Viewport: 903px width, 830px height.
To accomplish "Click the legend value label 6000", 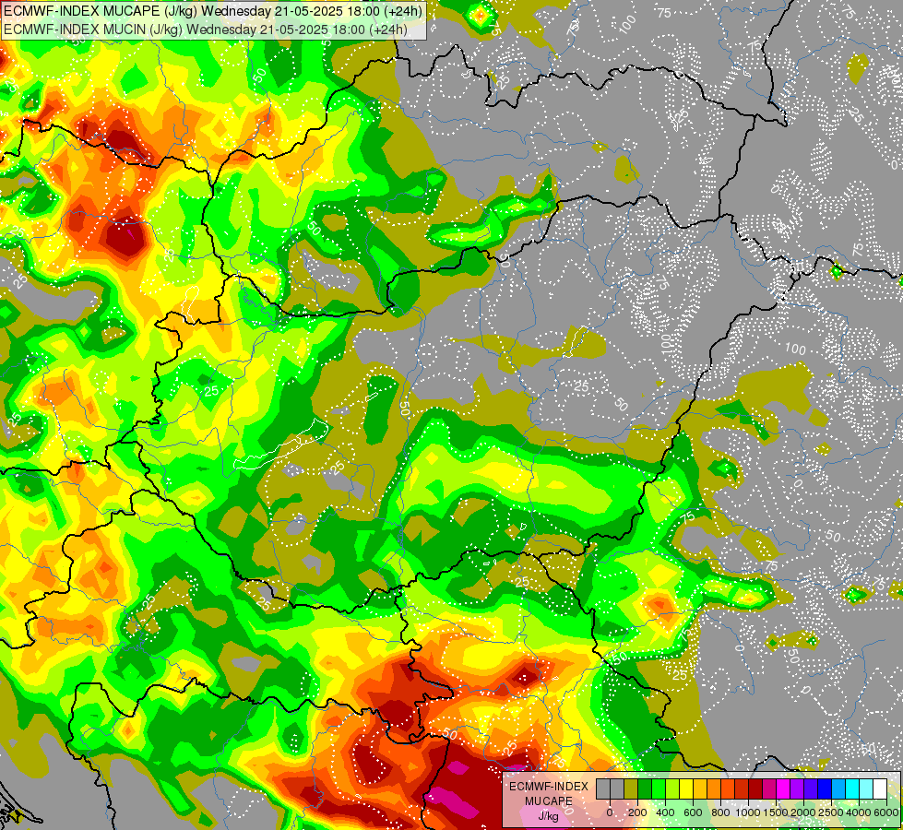I will pyautogui.click(x=886, y=812).
